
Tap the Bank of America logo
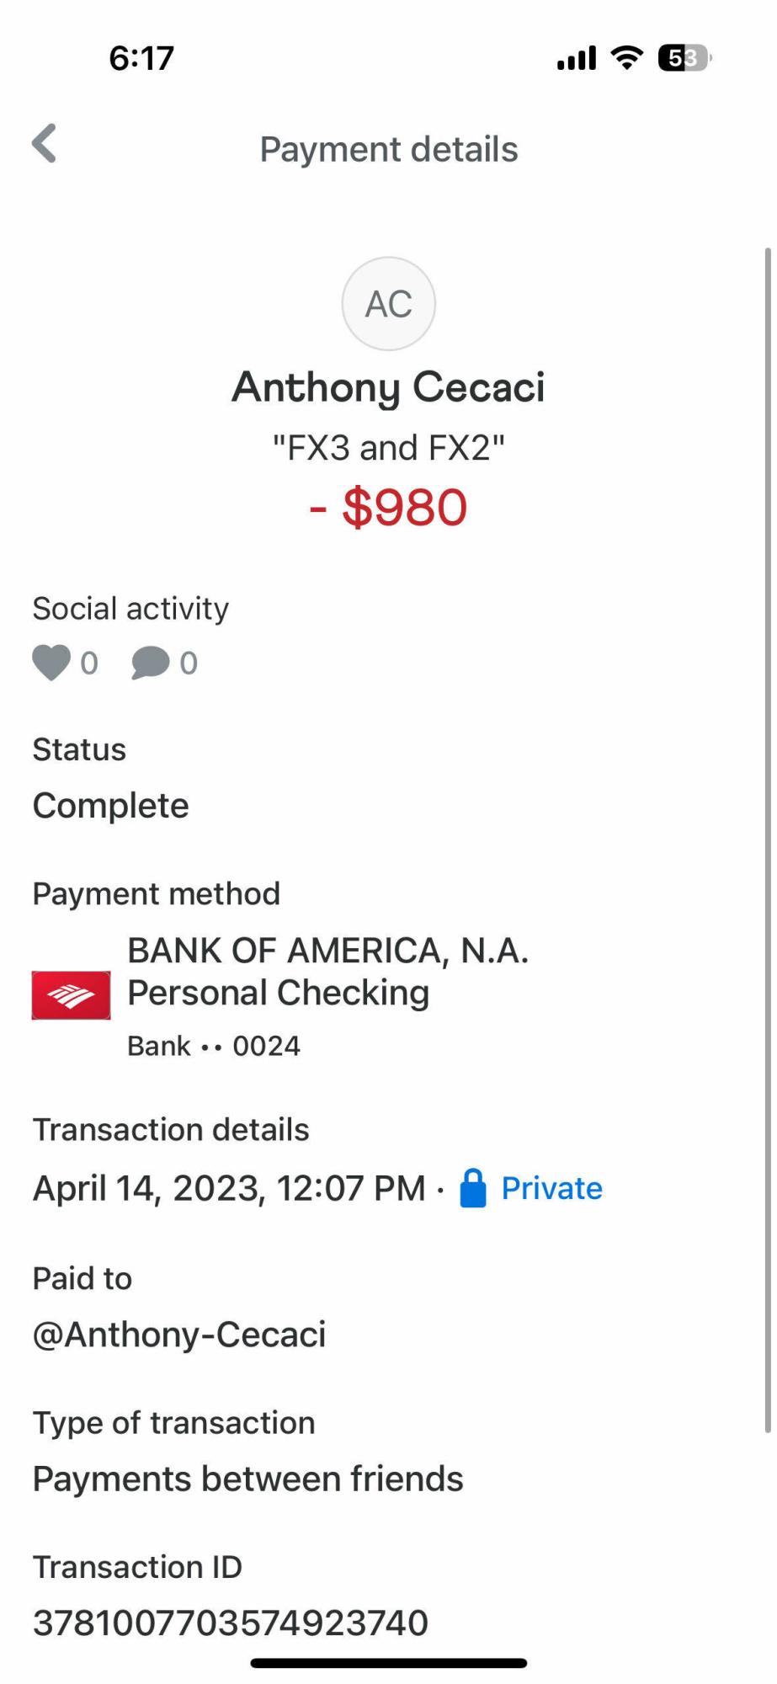pyautogui.click(x=71, y=995)
